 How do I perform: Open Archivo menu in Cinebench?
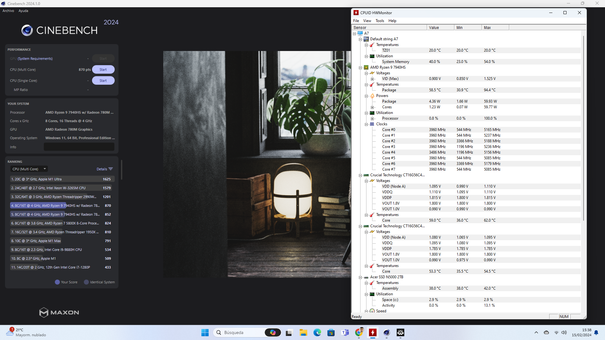8,11
